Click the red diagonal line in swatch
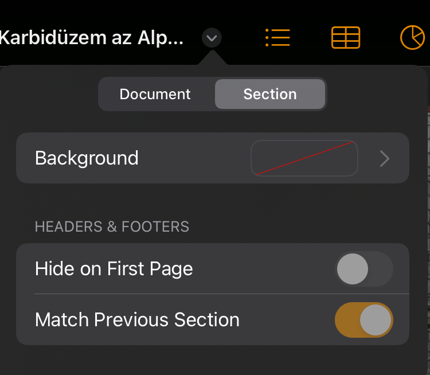430x375 pixels. click(x=304, y=158)
